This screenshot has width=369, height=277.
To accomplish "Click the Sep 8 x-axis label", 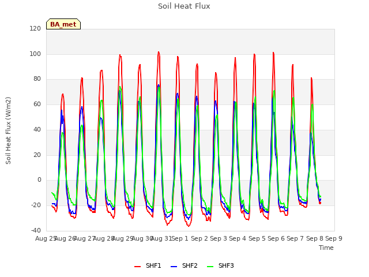I will [315, 238].
